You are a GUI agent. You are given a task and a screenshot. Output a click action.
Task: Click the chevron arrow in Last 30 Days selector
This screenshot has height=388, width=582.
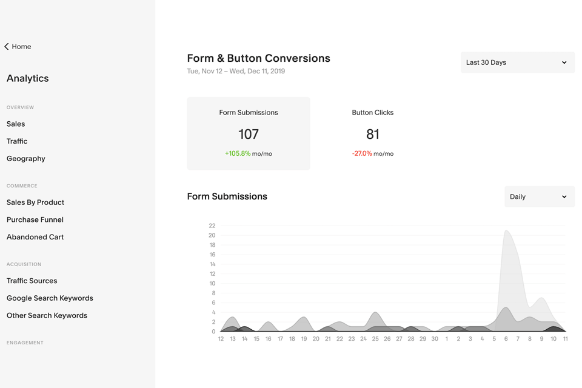(x=564, y=62)
